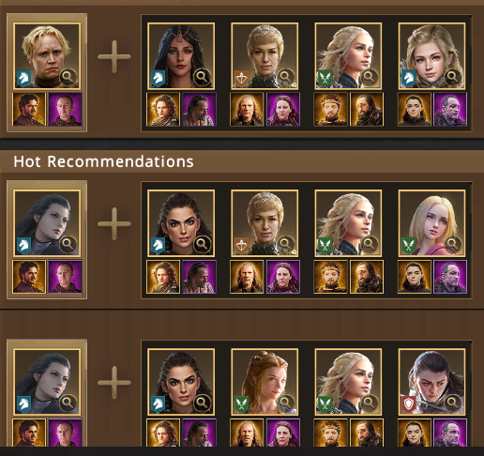Choose the pink-dressed blonde commander portrait
Viewport: 484px width, 456px height.
[x=431, y=223]
